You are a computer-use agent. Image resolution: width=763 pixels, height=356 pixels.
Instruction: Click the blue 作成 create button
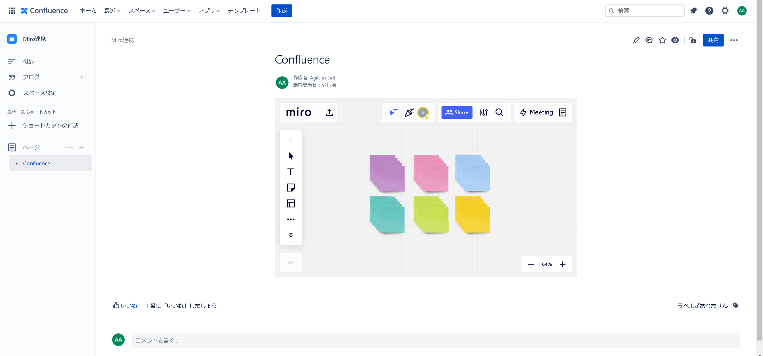point(281,11)
